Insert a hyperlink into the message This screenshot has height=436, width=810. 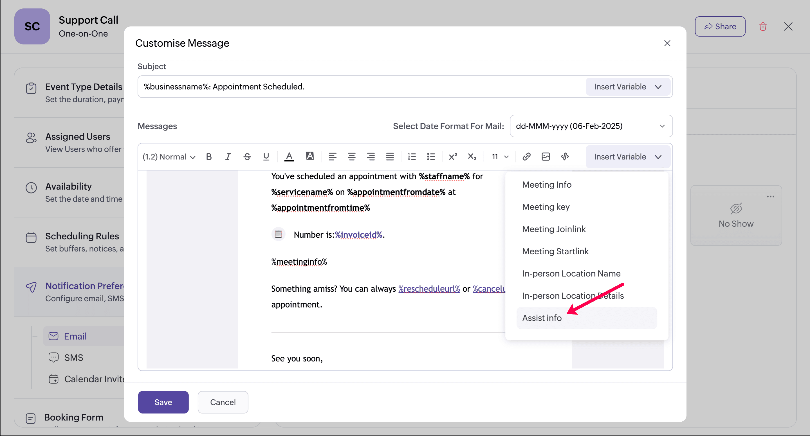pyautogui.click(x=526, y=157)
